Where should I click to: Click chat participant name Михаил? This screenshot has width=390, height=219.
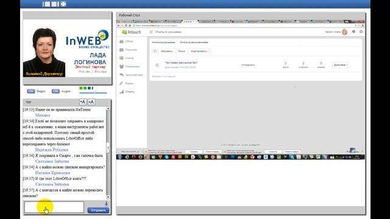43,115
